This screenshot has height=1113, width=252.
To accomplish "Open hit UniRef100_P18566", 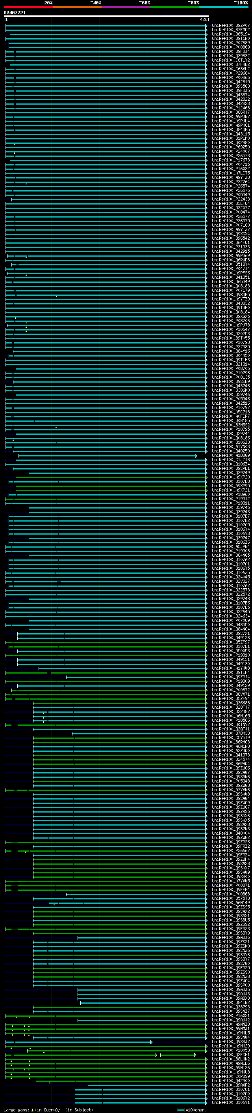I will point(231,721).
